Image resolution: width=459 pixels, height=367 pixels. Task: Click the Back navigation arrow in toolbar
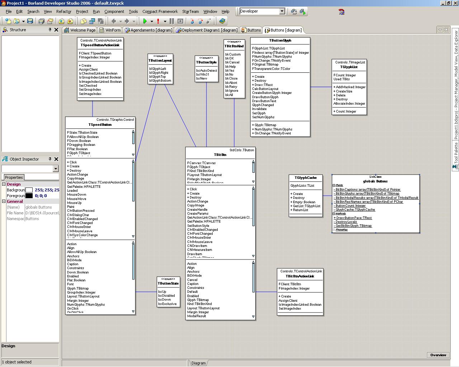click(x=114, y=21)
